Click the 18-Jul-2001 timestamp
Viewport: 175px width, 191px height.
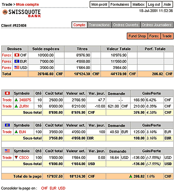[156, 11]
